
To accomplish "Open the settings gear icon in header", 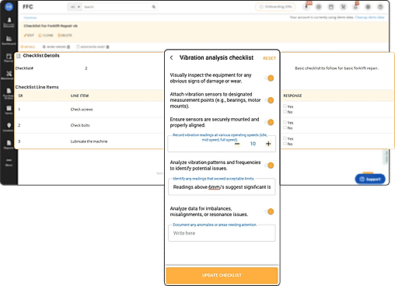I will tap(368, 7).
